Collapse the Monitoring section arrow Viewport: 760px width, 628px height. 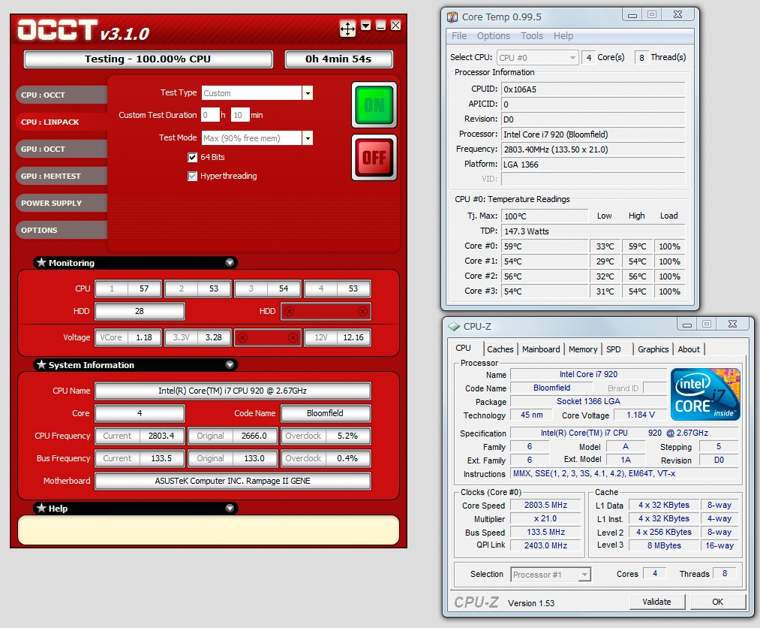pyautogui.click(x=230, y=263)
